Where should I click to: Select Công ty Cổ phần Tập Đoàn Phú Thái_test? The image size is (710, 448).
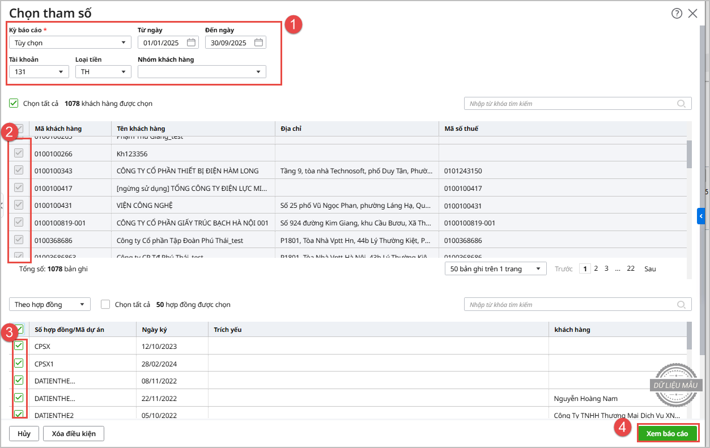point(180,240)
